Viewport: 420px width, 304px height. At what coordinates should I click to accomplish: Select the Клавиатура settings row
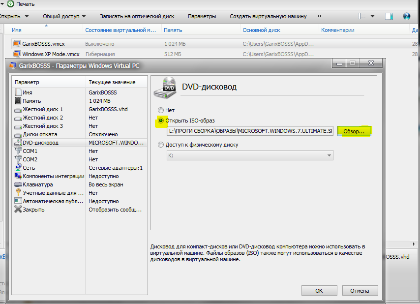(80, 184)
